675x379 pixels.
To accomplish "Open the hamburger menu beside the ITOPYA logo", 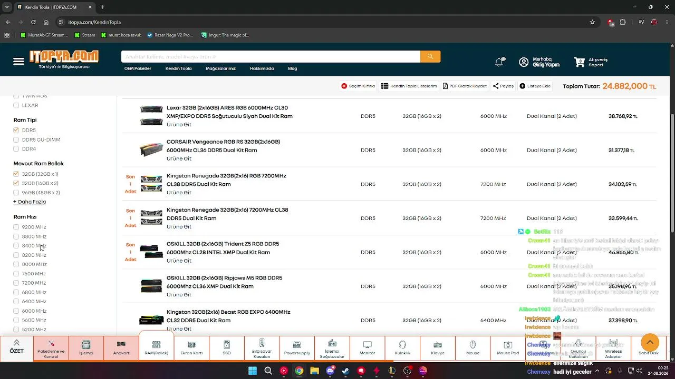I will pos(18,62).
